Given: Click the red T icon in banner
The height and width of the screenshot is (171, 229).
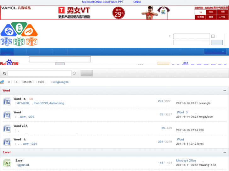Looking at the screenshot, I should click(x=61, y=10).
